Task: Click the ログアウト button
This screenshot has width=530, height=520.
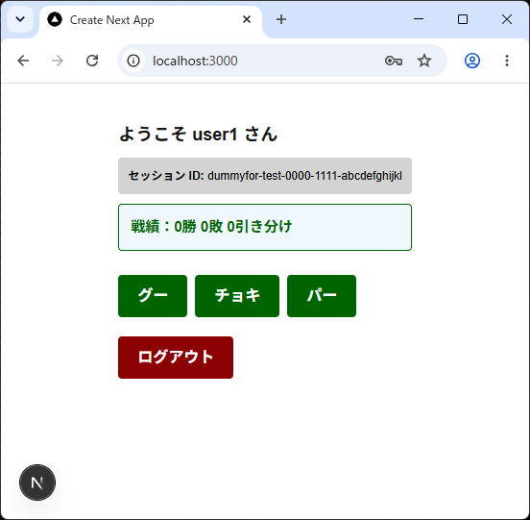Action: coord(176,358)
